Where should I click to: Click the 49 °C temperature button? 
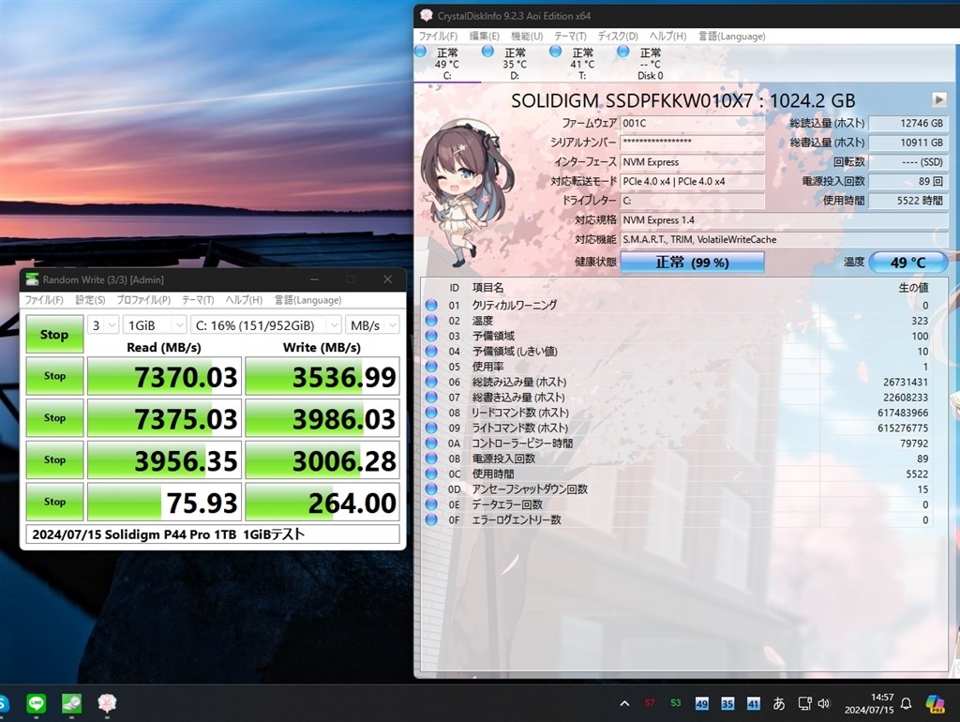coord(907,263)
